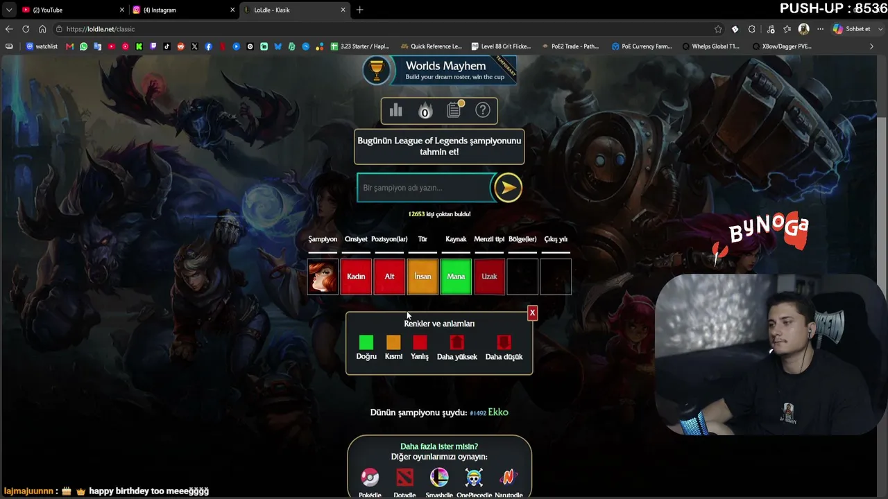
Task: Close the color legend with the red X
Action: click(x=532, y=313)
